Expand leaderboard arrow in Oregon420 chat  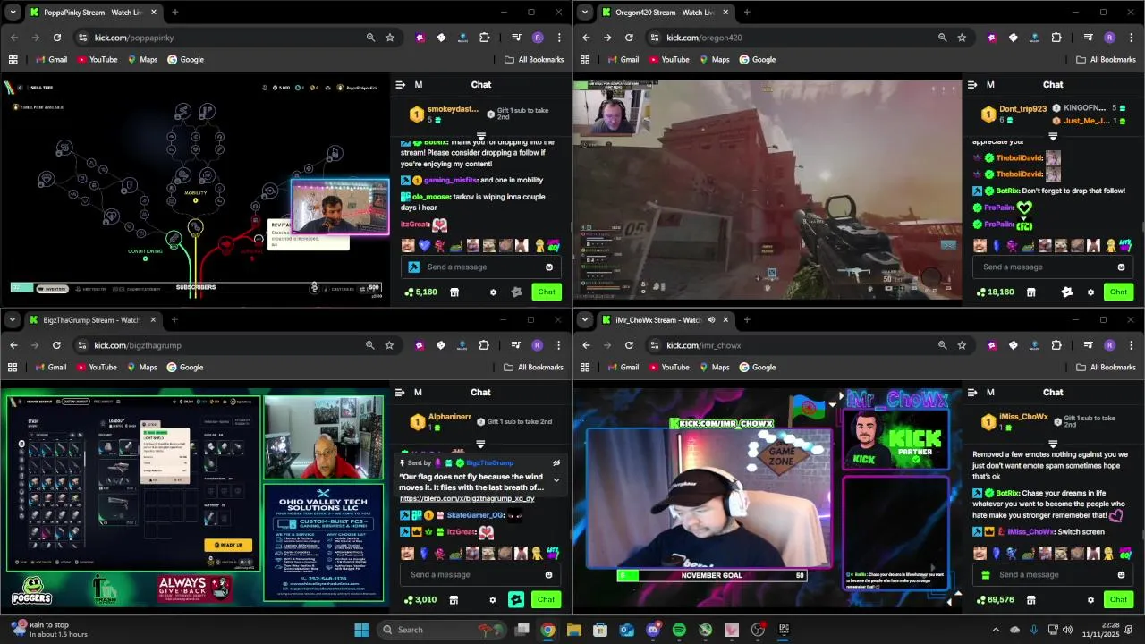coord(1053,137)
